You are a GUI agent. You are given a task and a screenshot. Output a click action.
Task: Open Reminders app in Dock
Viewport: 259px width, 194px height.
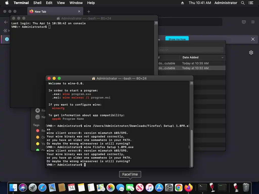click(91, 188)
